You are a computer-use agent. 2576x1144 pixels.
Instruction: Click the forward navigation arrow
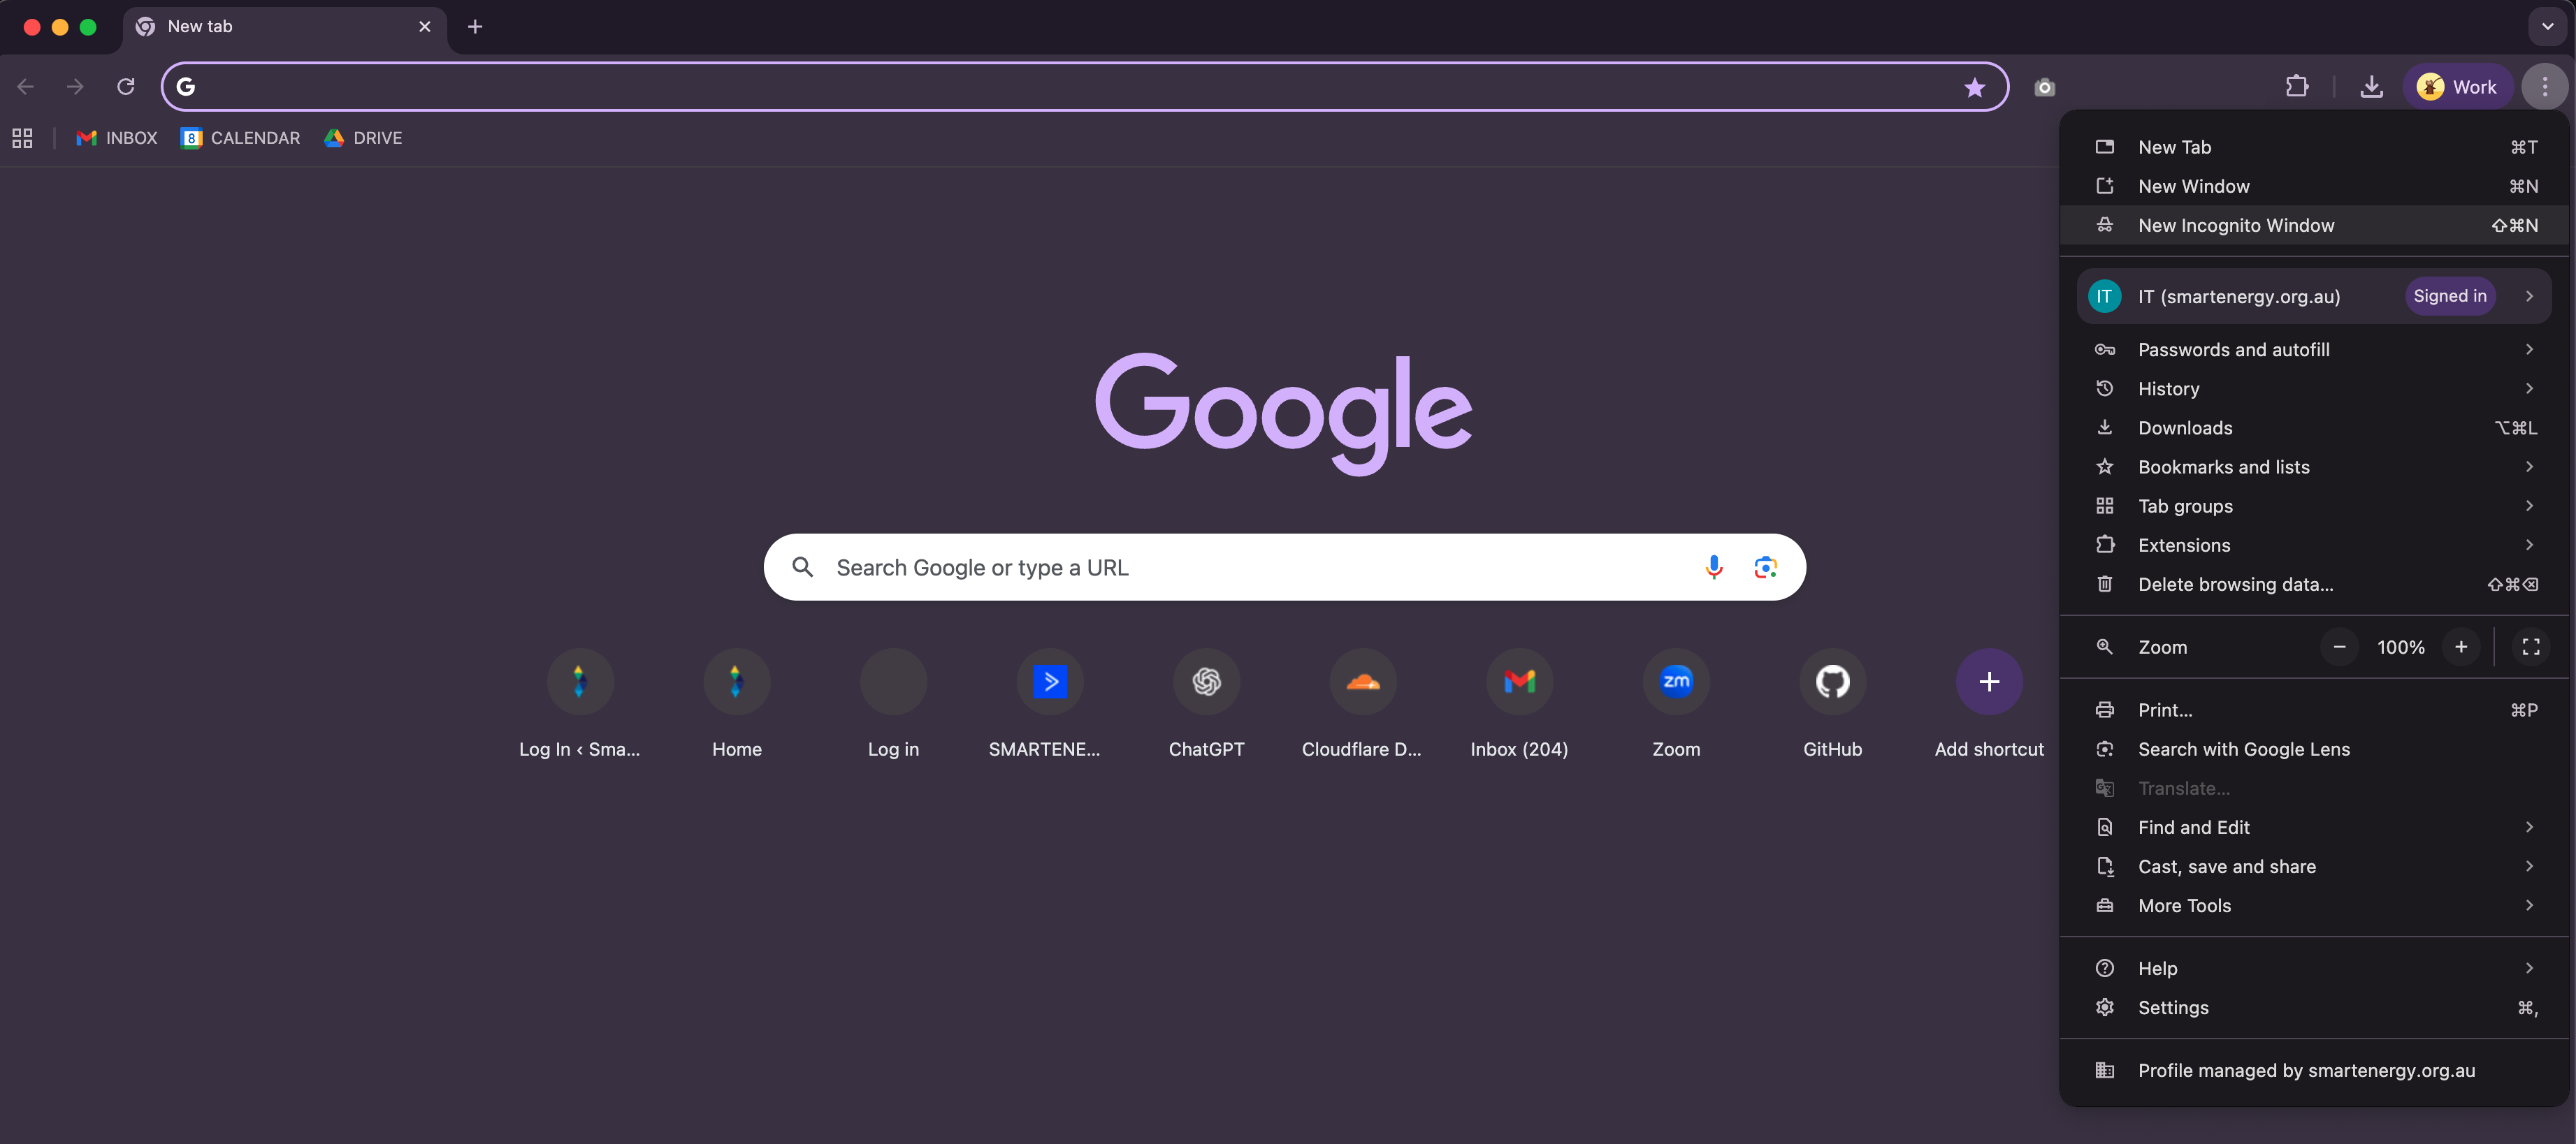tap(75, 87)
